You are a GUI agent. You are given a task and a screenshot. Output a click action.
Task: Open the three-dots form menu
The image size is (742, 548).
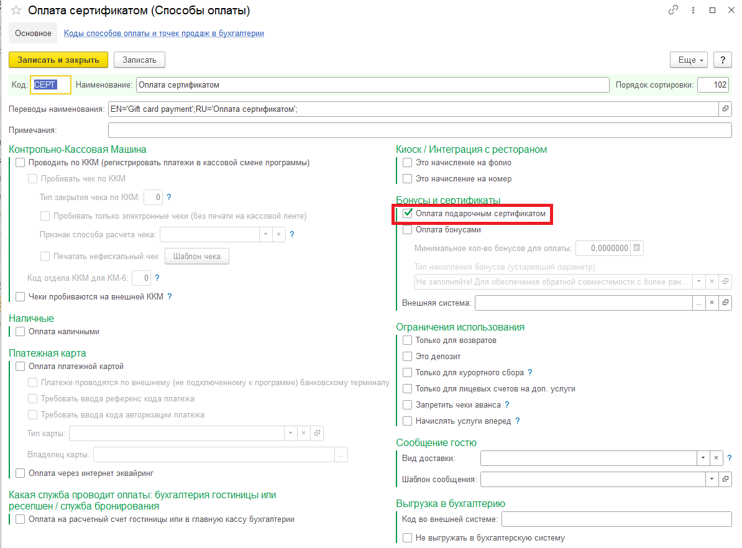693,10
